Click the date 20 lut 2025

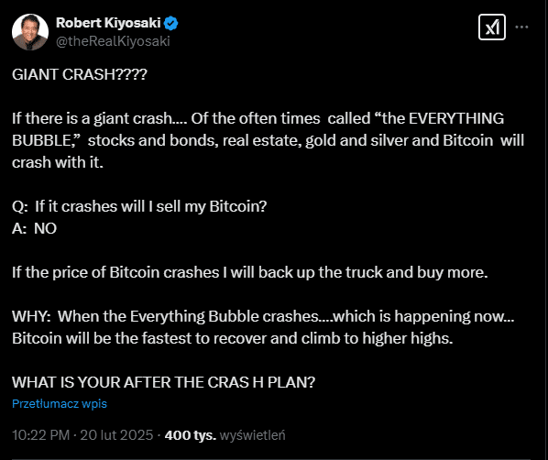click(x=116, y=435)
